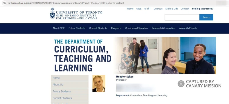Open the OISE link in top bar
The height and width of the screenshot is (104, 229).
139,9
